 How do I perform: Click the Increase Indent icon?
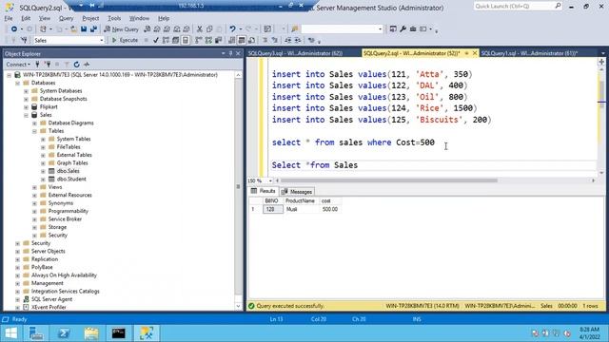(298, 40)
